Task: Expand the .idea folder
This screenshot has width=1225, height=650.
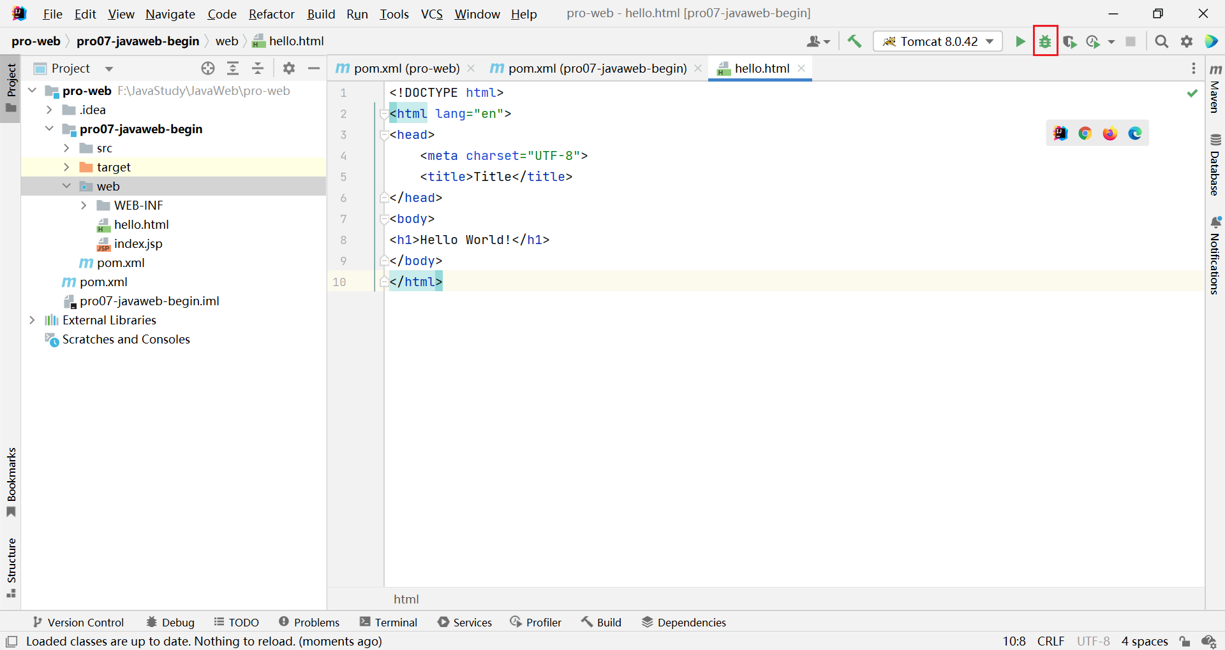Action: [49, 110]
